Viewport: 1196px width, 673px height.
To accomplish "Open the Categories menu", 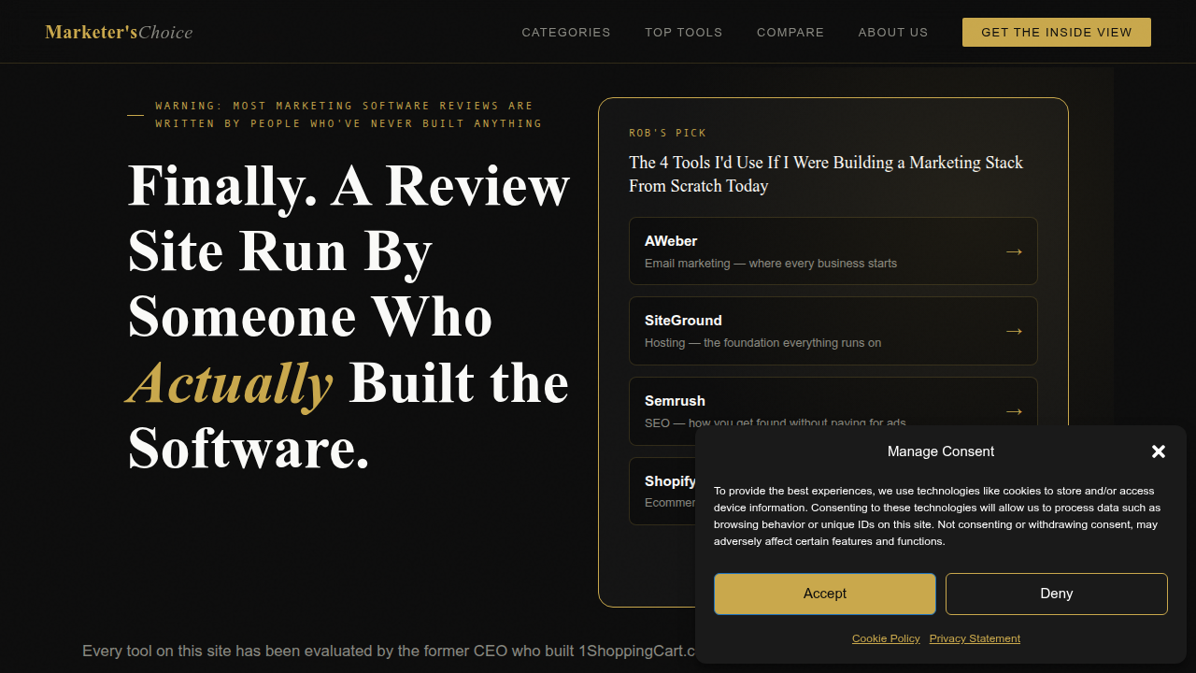I will [566, 32].
